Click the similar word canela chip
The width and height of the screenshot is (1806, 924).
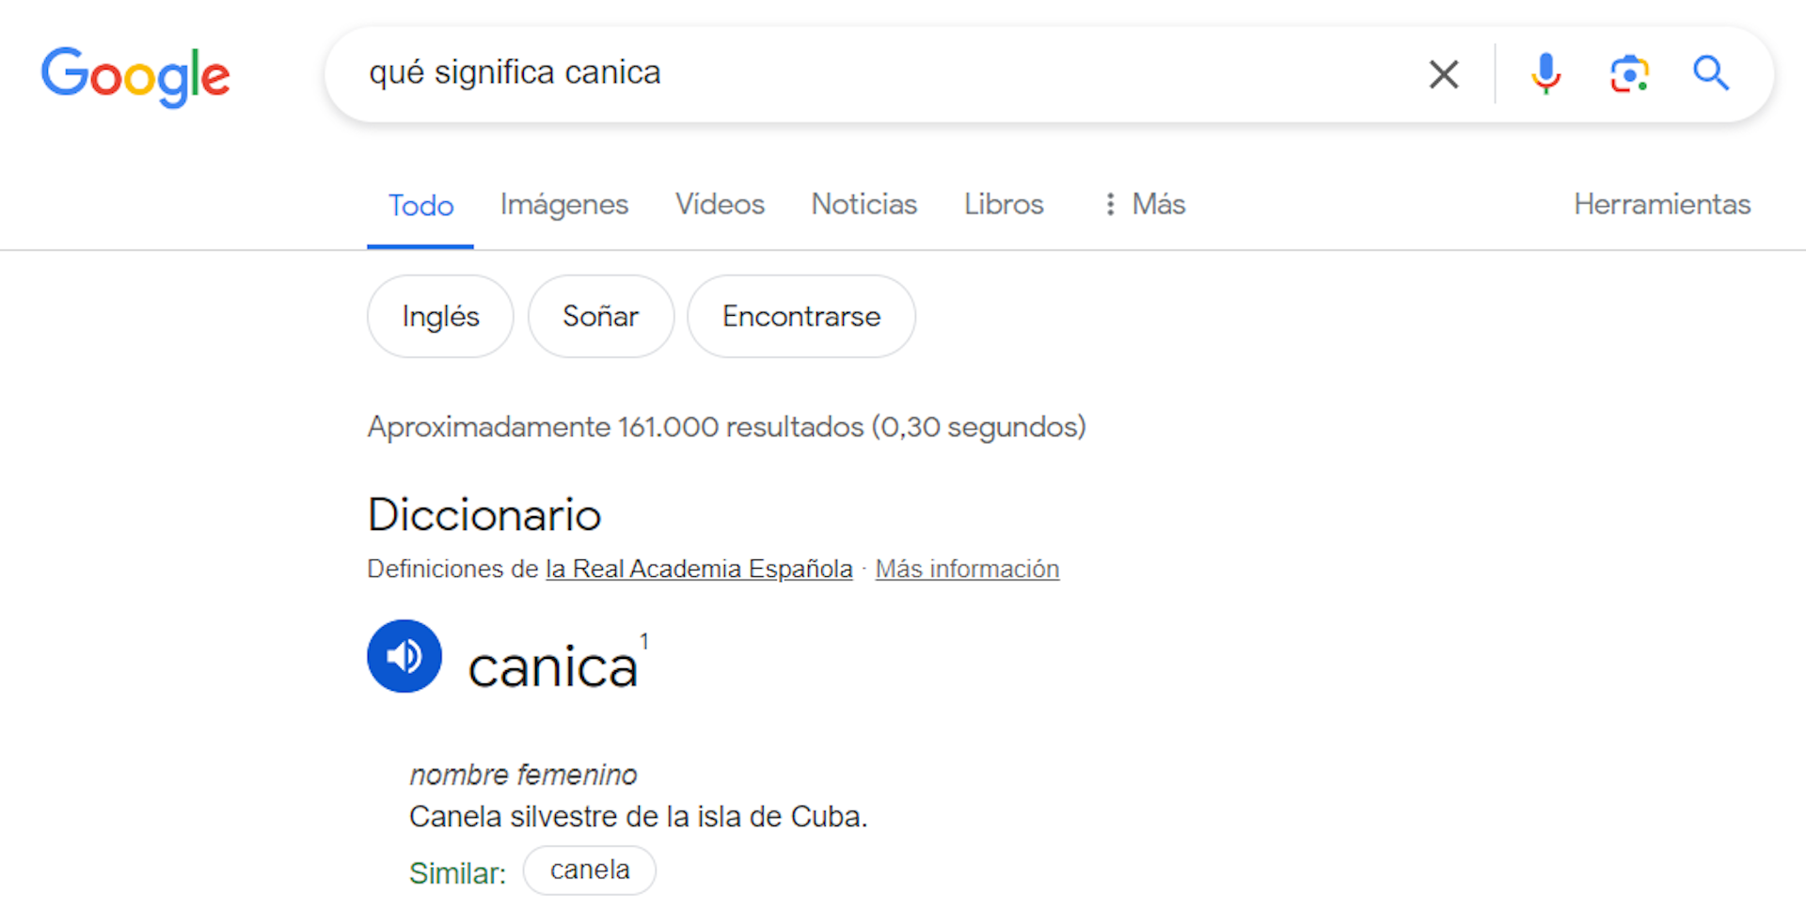coord(590,870)
